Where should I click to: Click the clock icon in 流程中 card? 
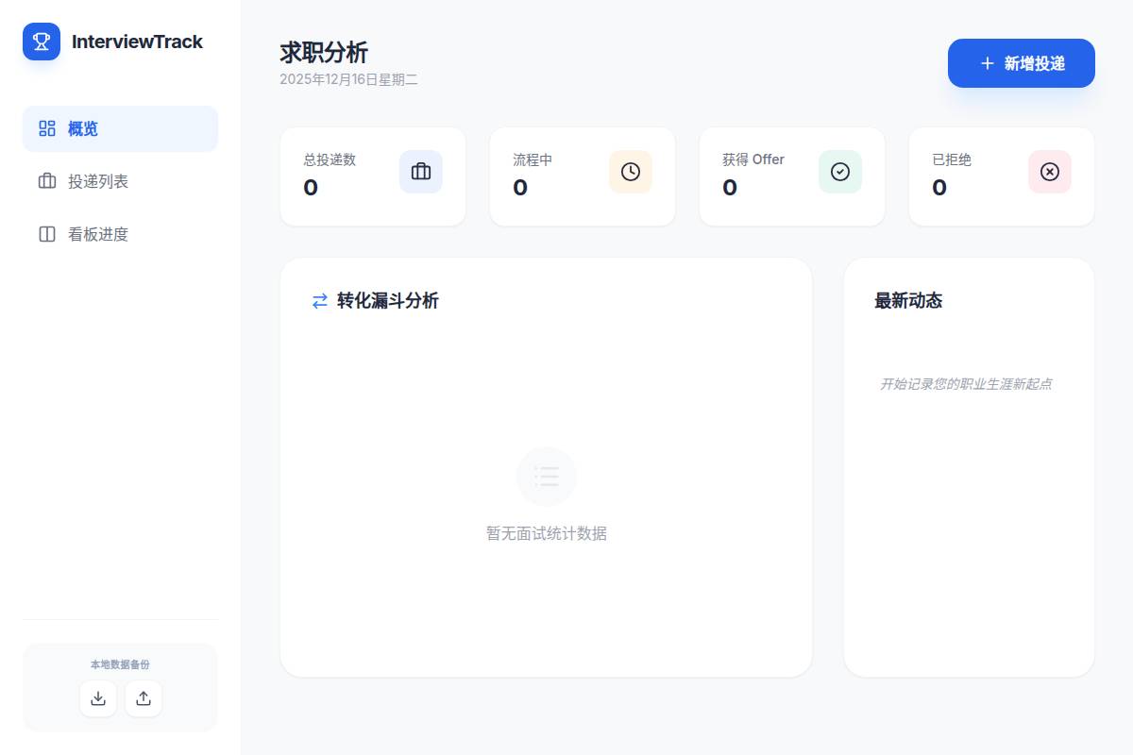630,172
